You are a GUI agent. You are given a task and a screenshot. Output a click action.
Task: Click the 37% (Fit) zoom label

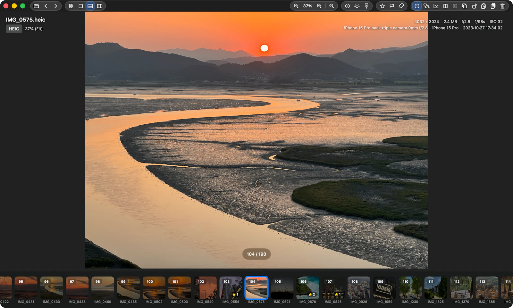34,29
